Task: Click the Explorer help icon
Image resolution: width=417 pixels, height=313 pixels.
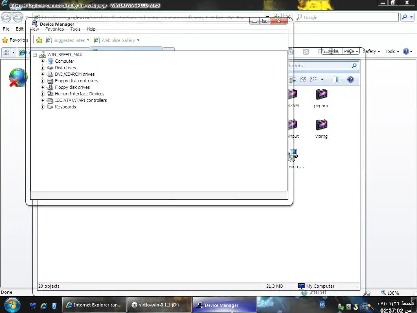Action: pyautogui.click(x=351, y=79)
